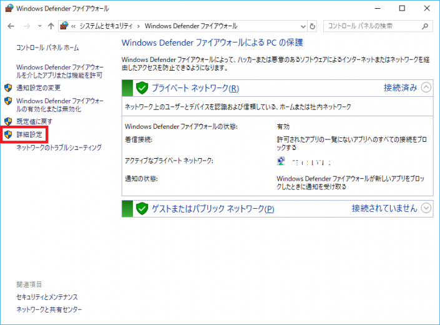Click the active private network computer icon
Viewport: 440px width, 325px height.
281,161
